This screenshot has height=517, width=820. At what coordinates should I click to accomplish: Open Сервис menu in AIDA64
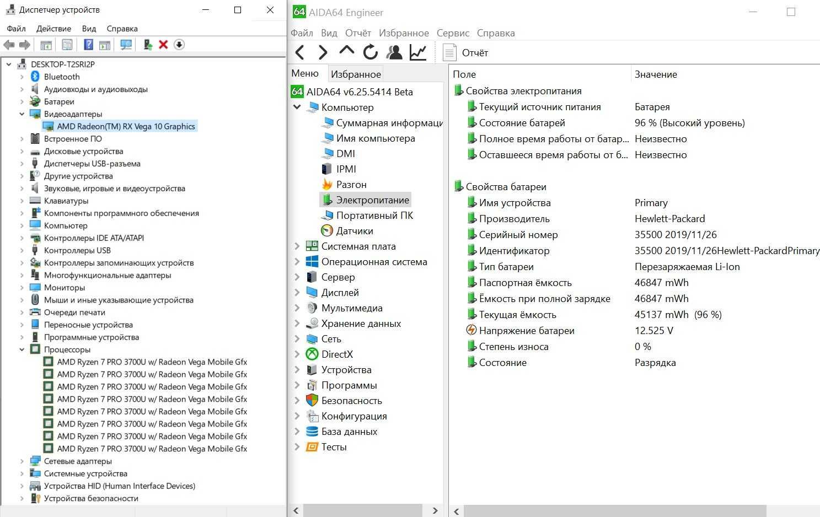453,33
